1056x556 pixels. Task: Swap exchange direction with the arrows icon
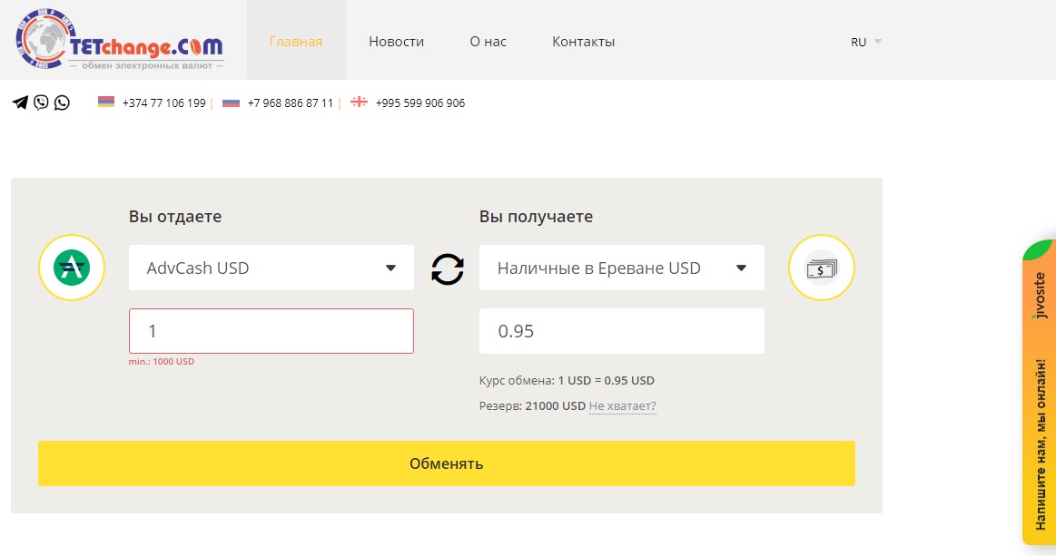click(447, 268)
